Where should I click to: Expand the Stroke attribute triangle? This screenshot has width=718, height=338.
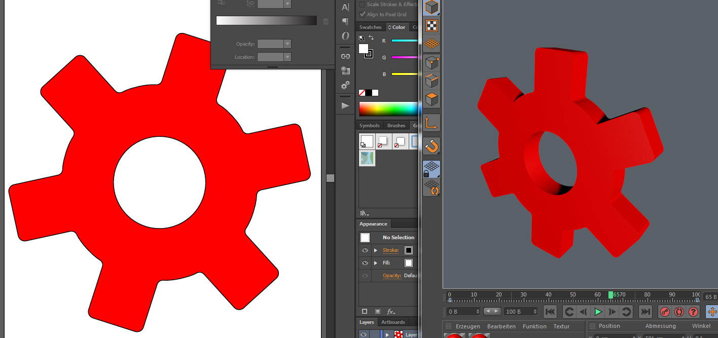click(376, 250)
